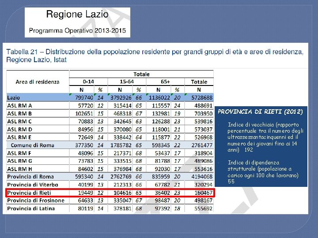Select the 'ASL RM B' row label
Image resolution: width=318 pixels, height=238 pixels.
click(x=19, y=114)
